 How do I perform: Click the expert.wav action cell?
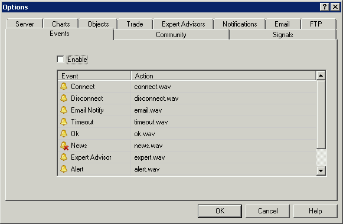224,157
